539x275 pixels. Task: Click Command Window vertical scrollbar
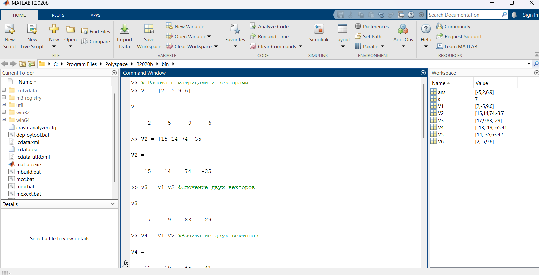tap(424, 111)
